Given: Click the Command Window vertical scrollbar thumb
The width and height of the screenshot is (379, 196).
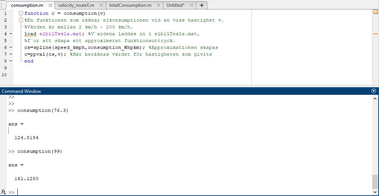Looking at the screenshot, I should [375, 181].
